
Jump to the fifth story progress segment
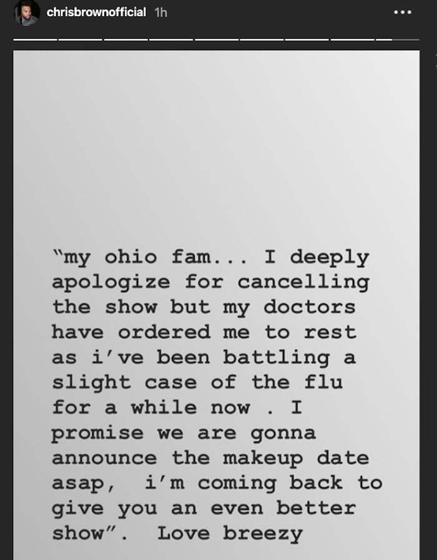[217, 39]
